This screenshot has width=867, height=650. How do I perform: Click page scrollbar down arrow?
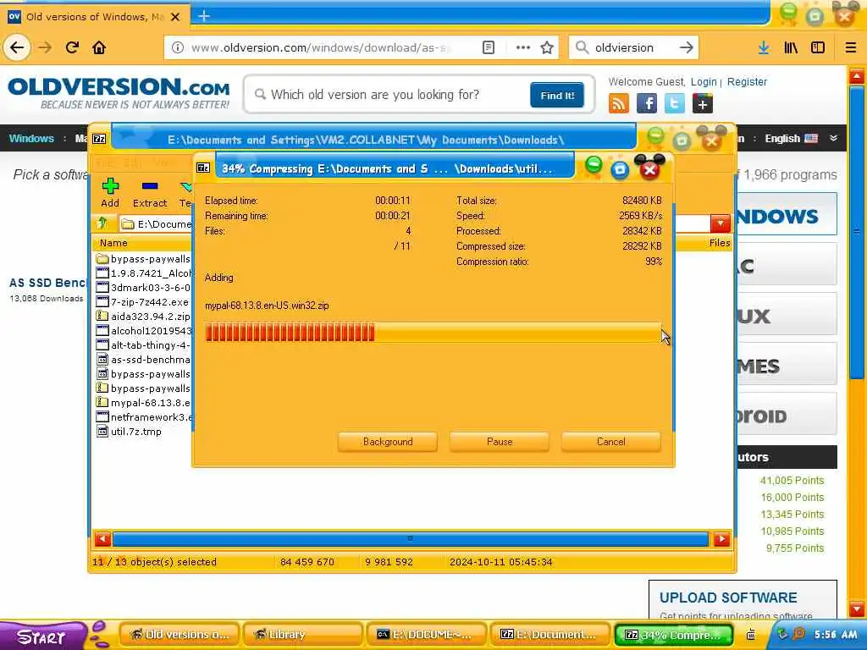click(x=857, y=609)
